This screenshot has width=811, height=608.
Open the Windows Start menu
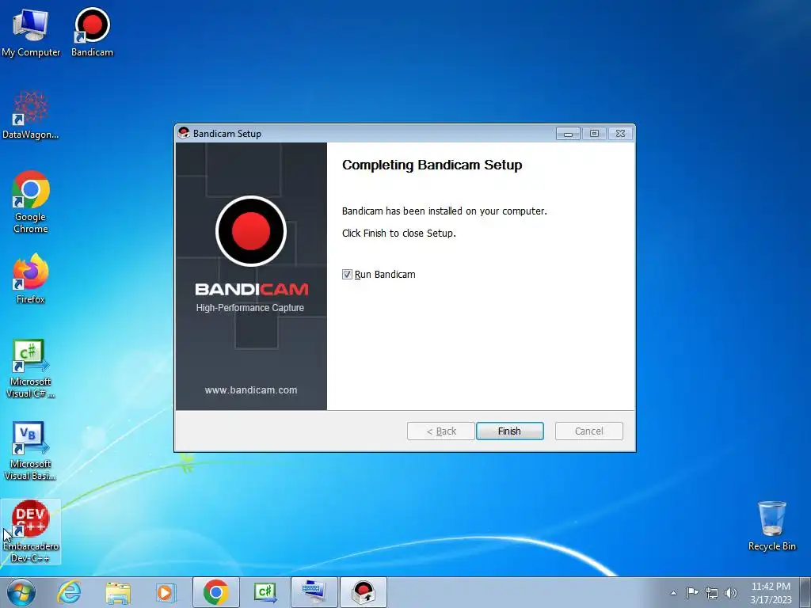click(x=21, y=592)
